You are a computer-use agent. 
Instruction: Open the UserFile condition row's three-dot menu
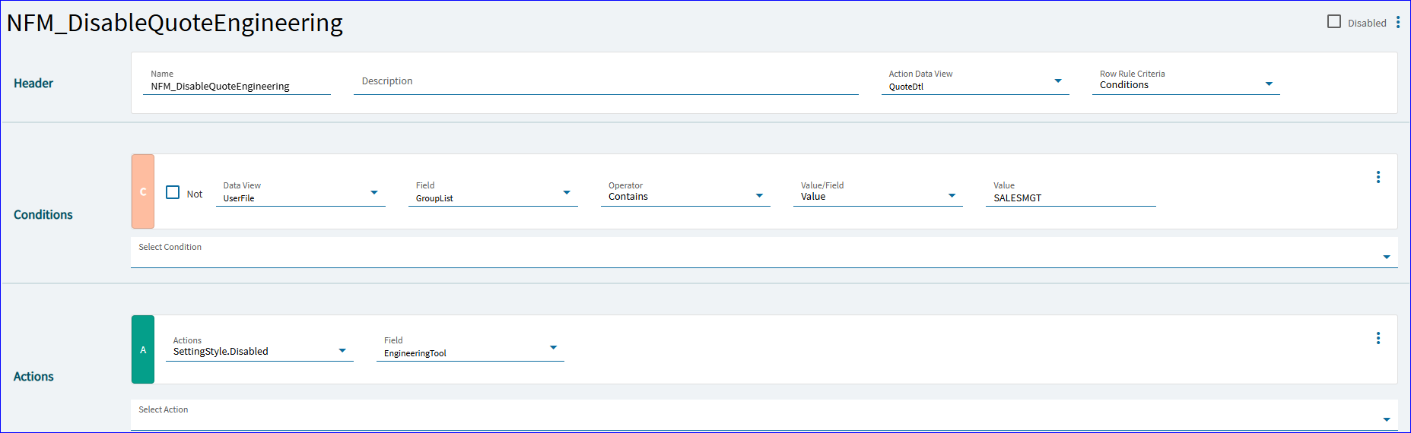click(x=1378, y=177)
